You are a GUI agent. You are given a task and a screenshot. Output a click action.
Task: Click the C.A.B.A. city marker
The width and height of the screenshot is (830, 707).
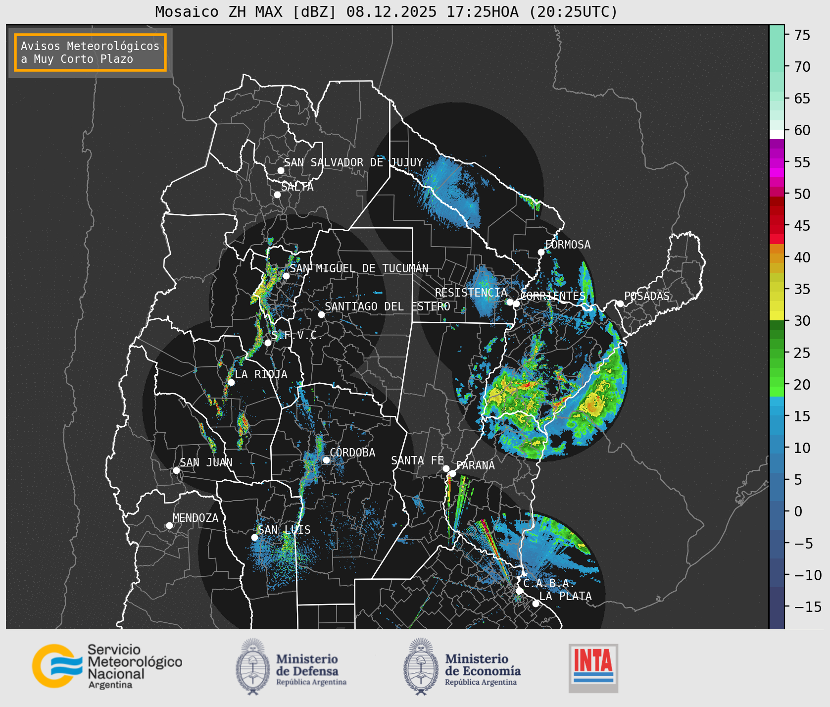click(520, 591)
